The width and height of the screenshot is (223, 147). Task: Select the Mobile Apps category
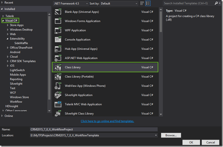coord(18,75)
